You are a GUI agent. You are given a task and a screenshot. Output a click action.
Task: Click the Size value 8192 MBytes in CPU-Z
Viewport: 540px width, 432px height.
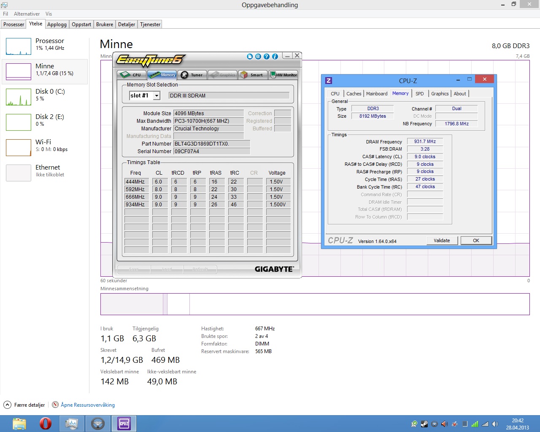point(373,116)
